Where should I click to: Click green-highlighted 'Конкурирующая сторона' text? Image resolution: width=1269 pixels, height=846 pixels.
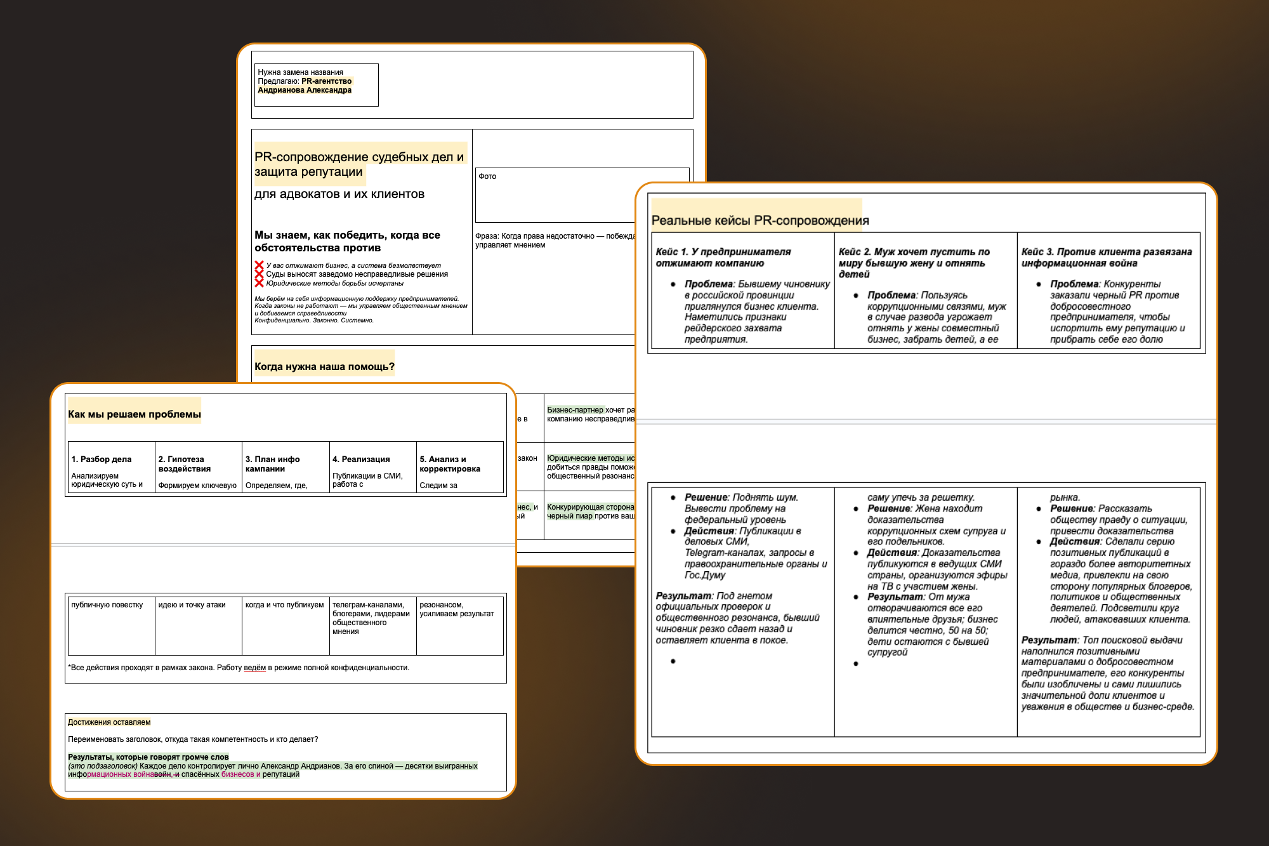point(591,507)
